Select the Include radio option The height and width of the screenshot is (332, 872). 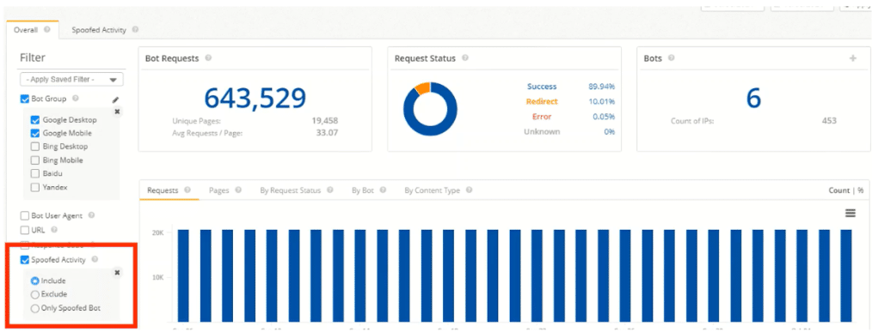click(35, 281)
